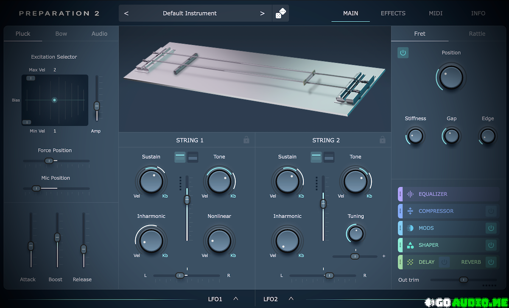Select the Audio excitation tab
509x308 pixels.
[x=99, y=33]
